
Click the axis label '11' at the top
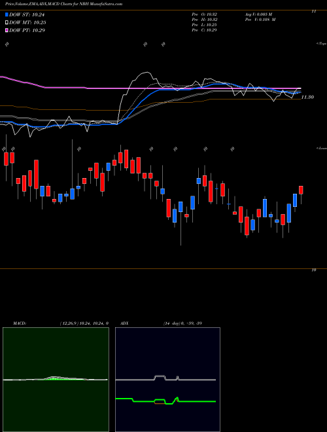(x=314, y=11)
